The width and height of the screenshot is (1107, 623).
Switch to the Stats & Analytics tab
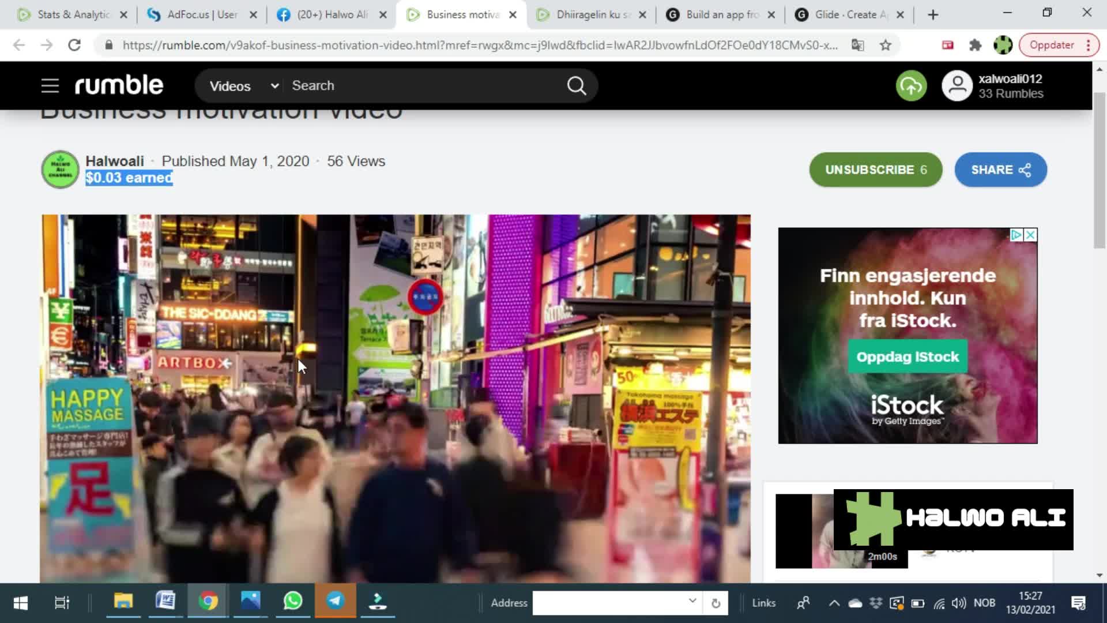(72, 14)
